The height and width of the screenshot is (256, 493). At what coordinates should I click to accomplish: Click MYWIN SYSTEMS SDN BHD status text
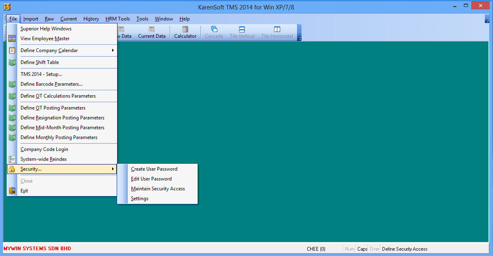pos(37,249)
